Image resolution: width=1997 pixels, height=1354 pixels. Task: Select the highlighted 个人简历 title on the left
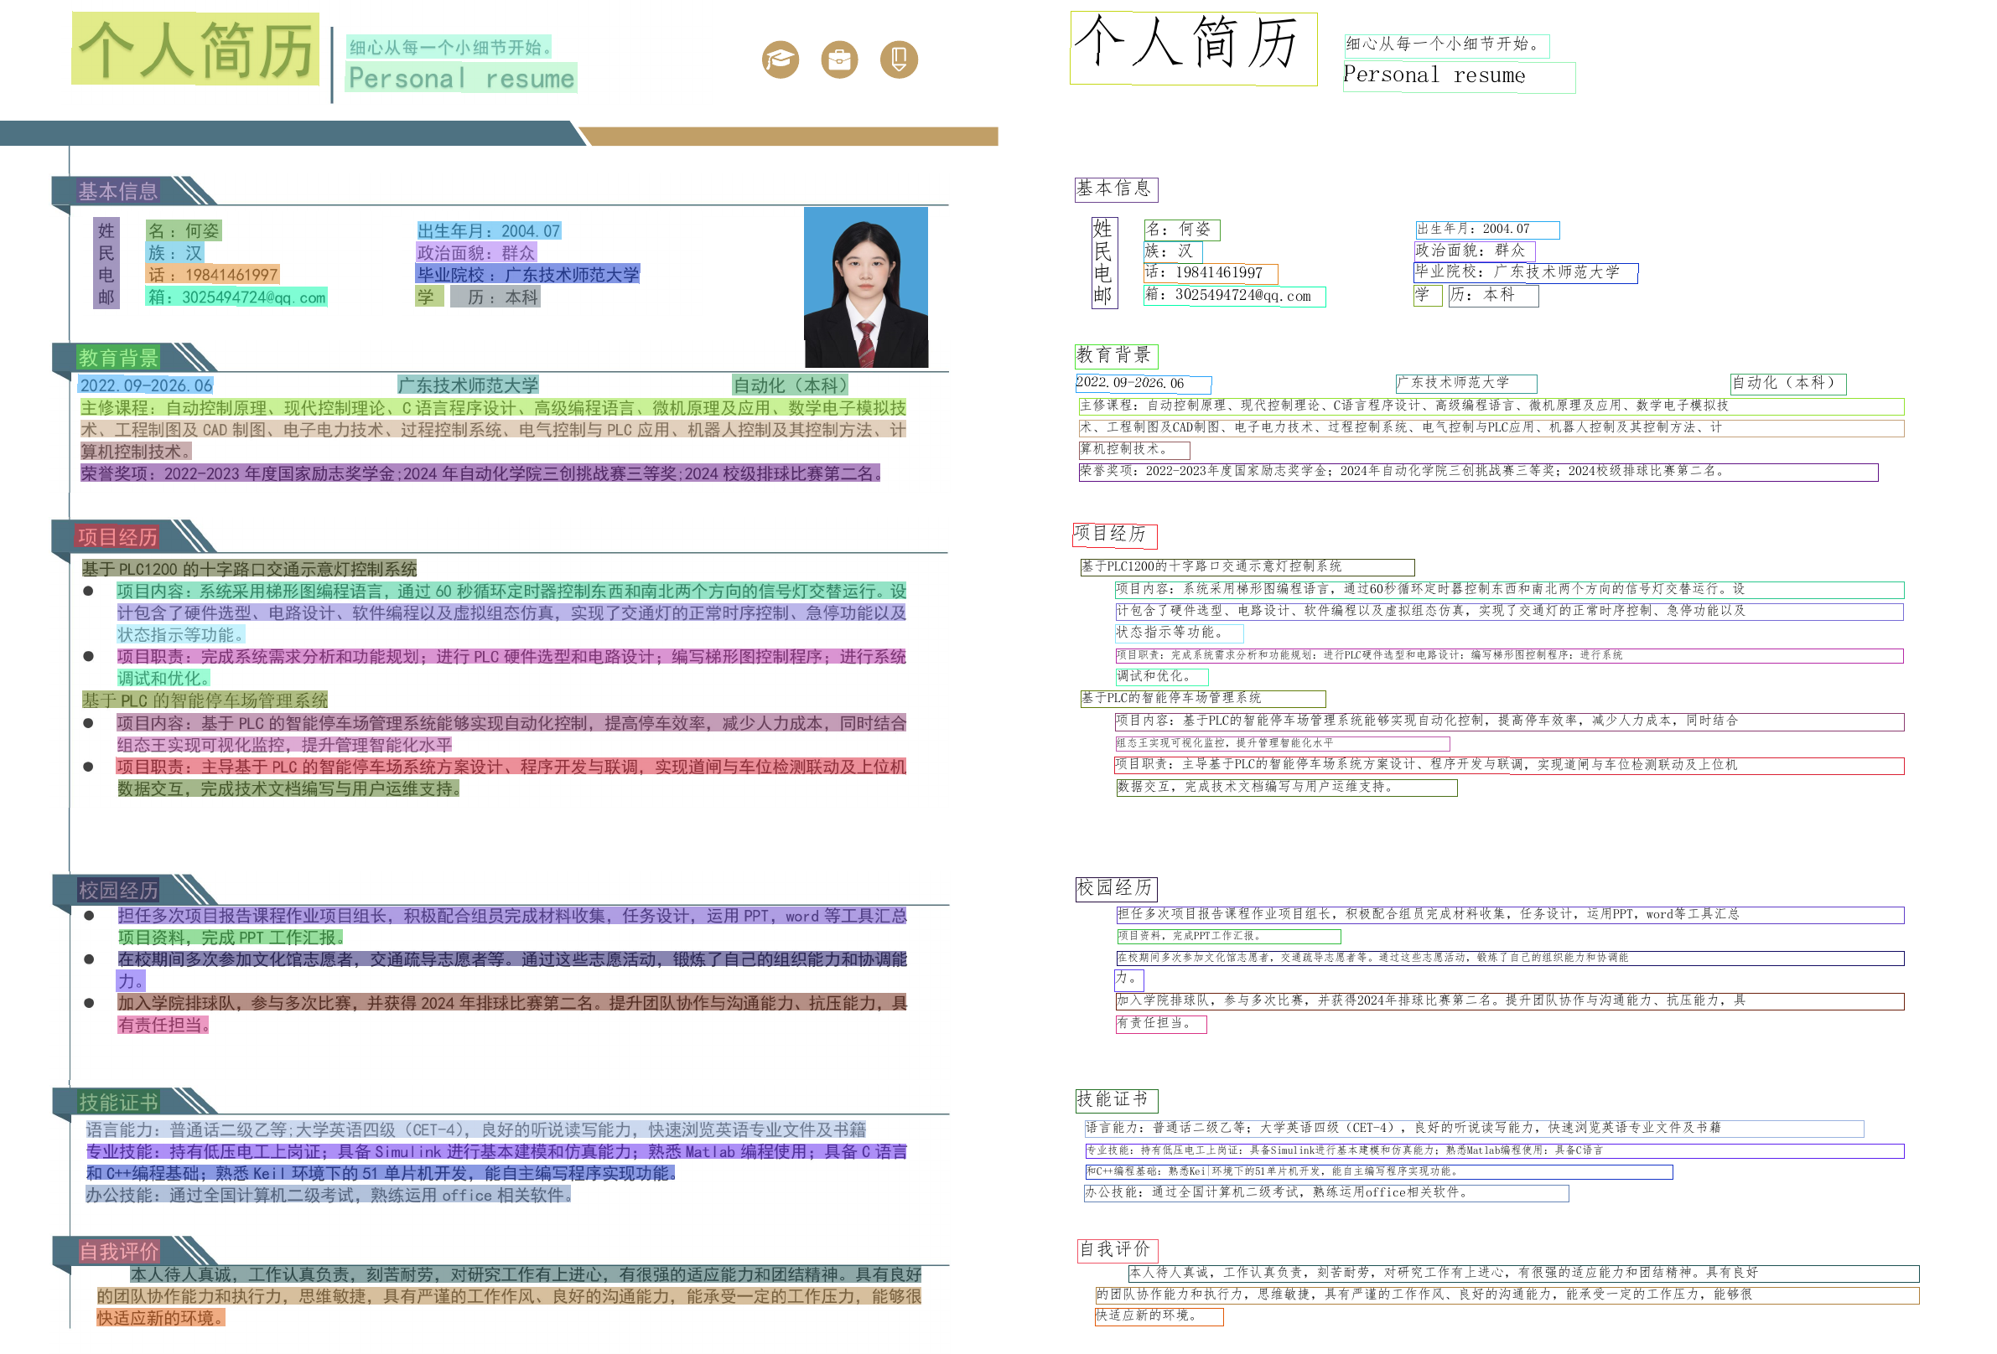click(x=195, y=49)
